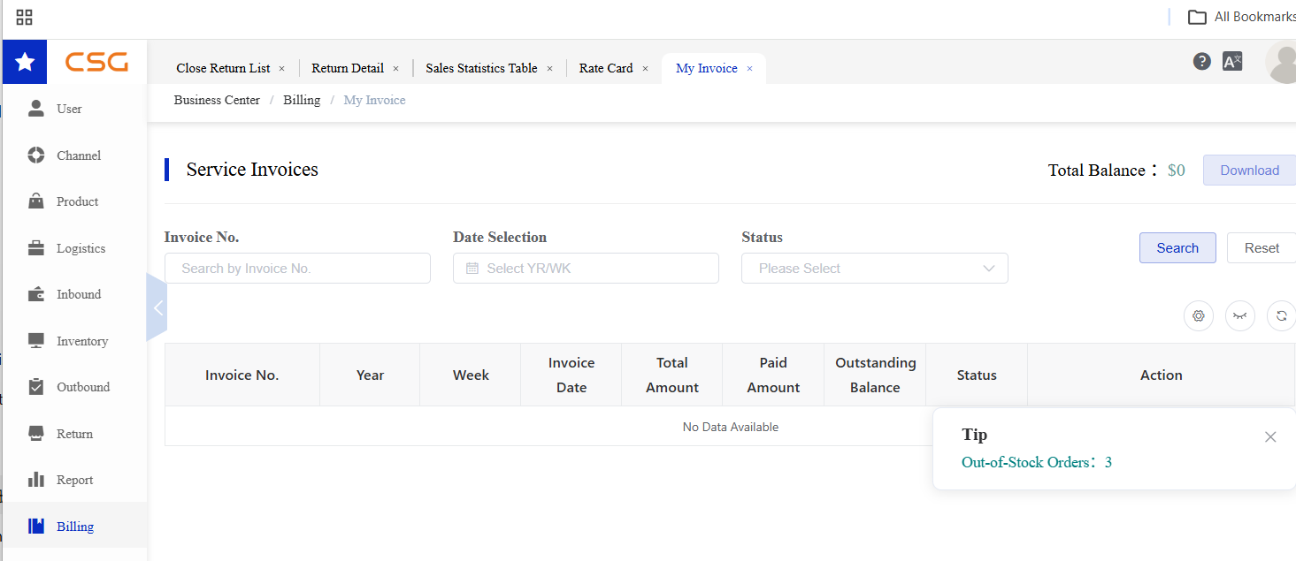Close the Close Return List tab
Image resolution: width=1296 pixels, height=561 pixels.
point(282,69)
